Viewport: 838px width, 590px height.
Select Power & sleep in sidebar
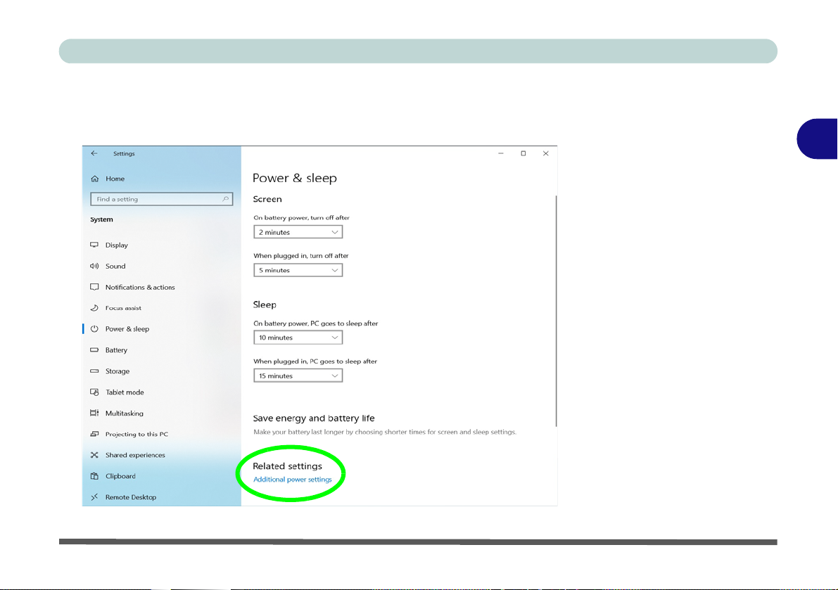point(127,329)
